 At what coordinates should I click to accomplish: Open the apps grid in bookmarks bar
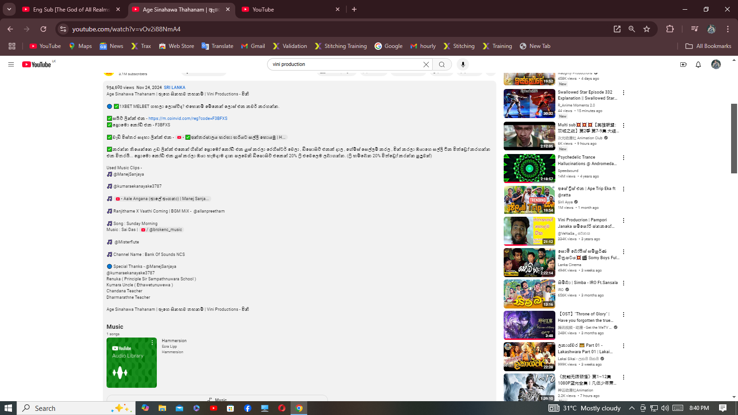point(12,46)
